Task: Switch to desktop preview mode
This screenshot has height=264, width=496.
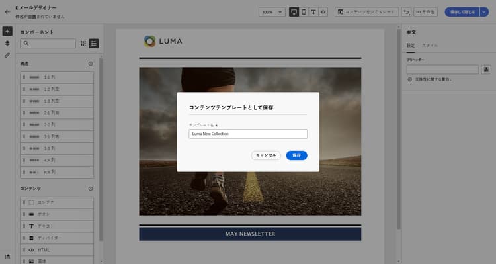Action: click(x=294, y=12)
